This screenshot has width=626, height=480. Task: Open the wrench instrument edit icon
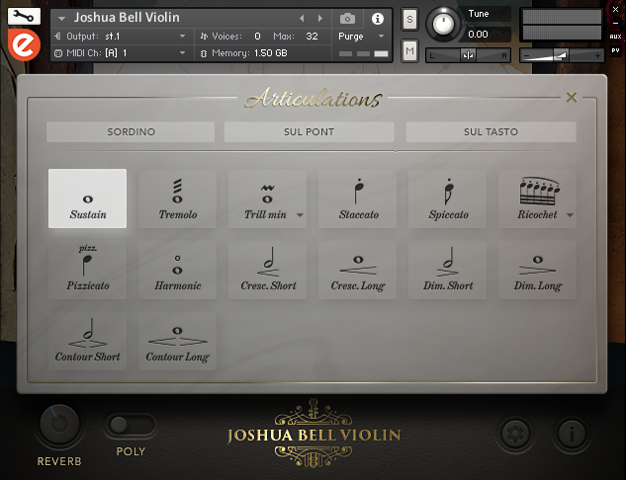pos(24,17)
